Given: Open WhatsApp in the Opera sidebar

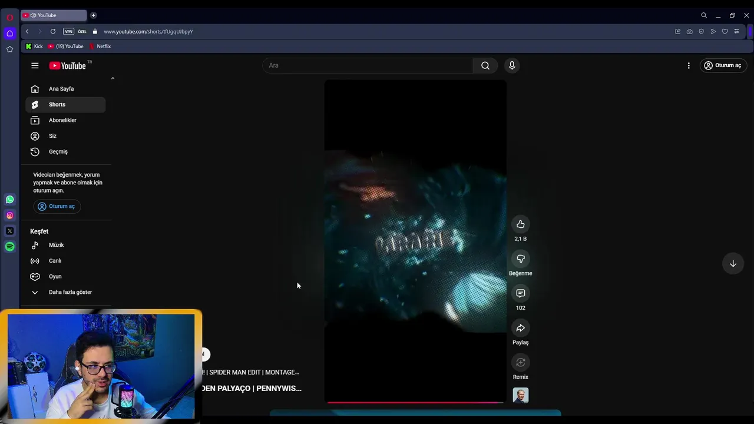Looking at the screenshot, I should (9, 200).
